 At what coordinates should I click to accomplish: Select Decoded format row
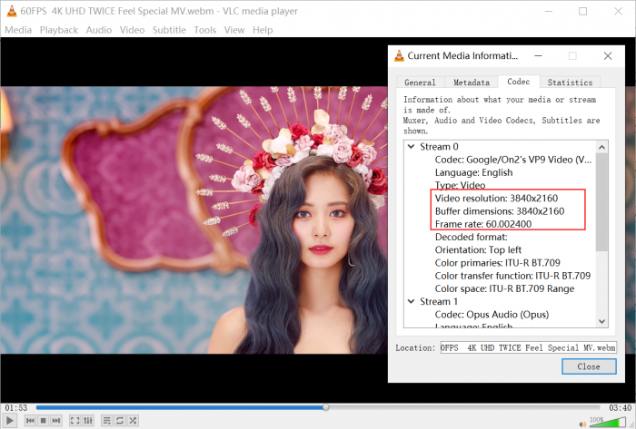click(471, 237)
